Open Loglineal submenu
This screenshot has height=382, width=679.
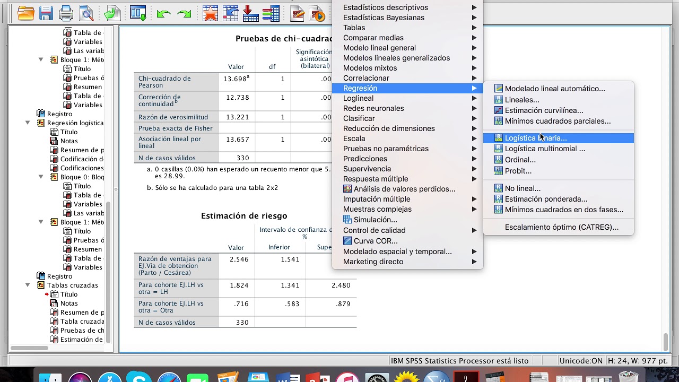(407, 98)
